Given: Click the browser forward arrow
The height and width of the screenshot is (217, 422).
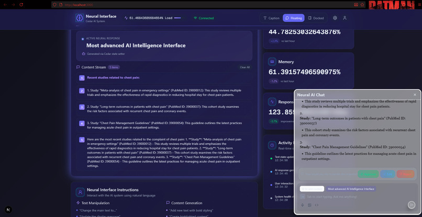Looking at the screenshot, I should point(13,5).
